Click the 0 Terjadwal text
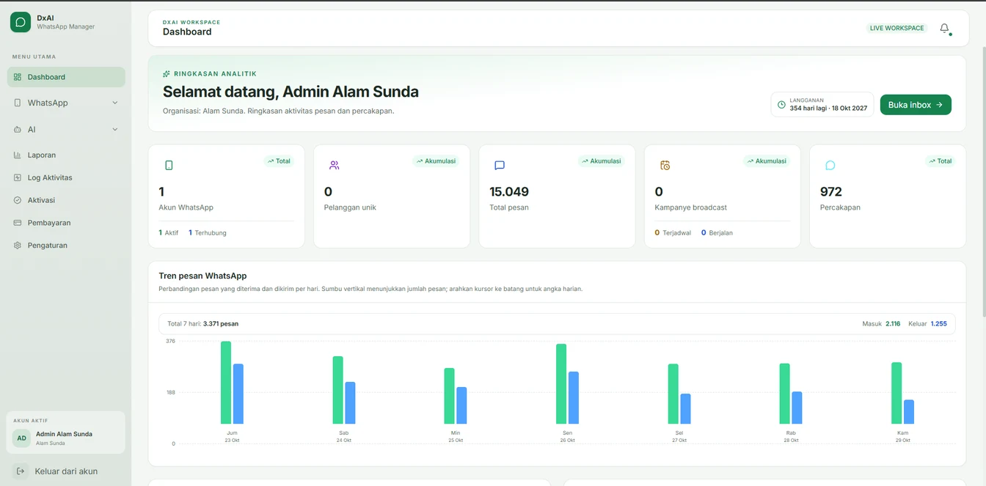 [673, 232]
